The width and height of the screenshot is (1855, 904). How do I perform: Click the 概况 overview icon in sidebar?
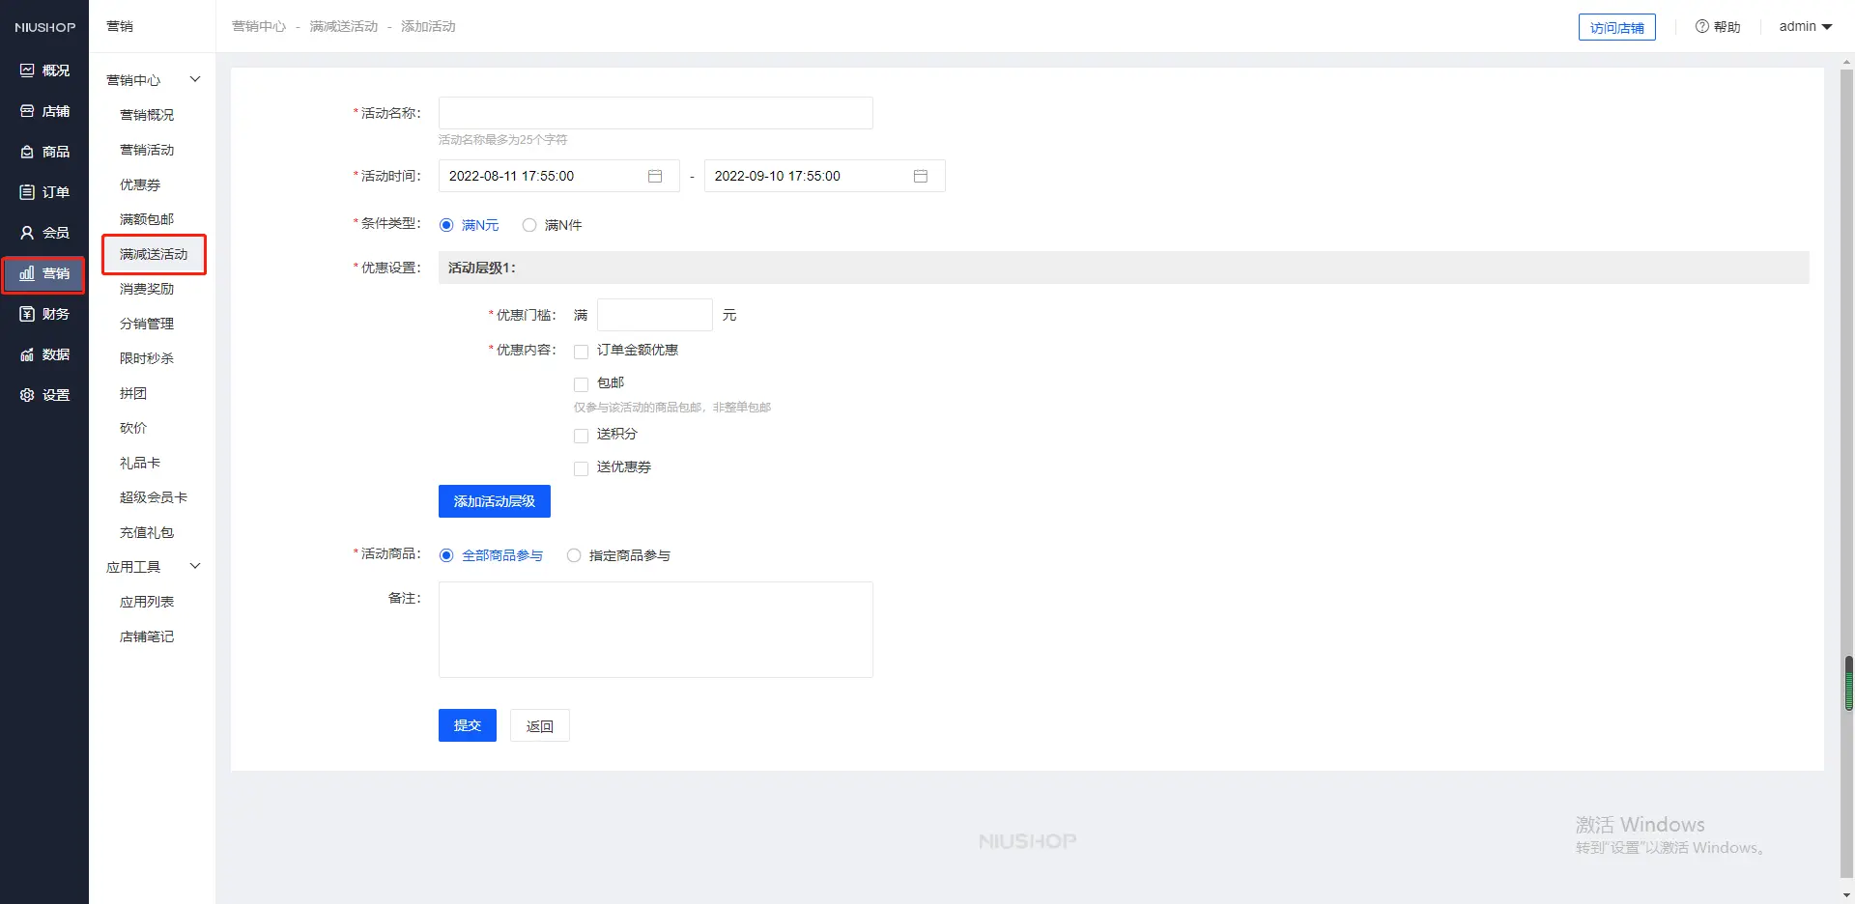[x=27, y=71]
